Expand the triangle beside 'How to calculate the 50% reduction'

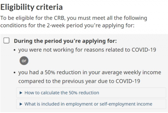[x=21, y=93]
